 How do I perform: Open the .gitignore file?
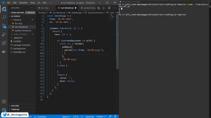click(18, 38)
